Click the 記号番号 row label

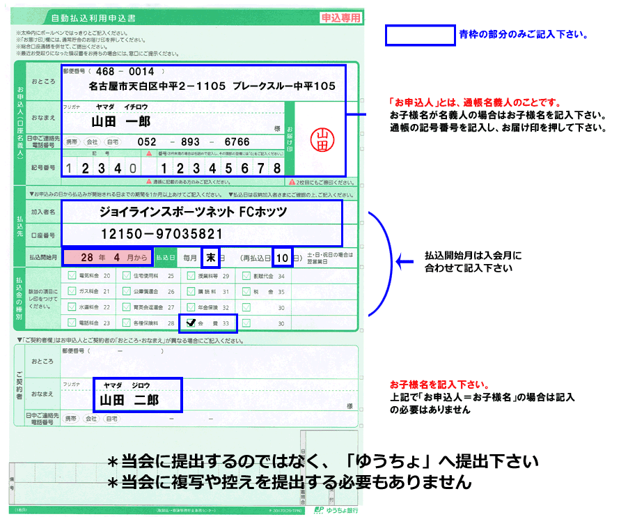(43, 167)
